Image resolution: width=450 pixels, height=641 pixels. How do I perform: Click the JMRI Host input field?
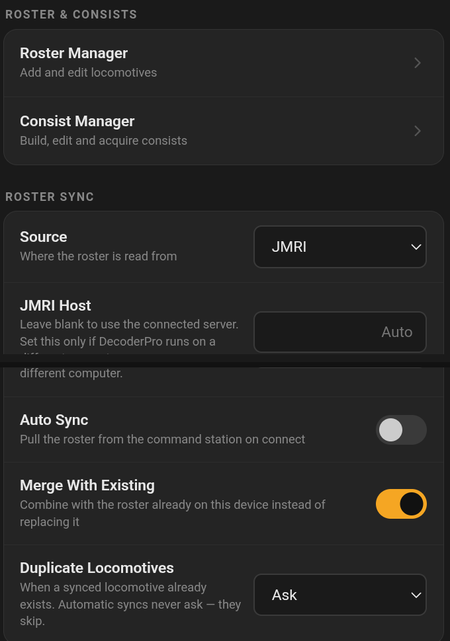tap(340, 332)
